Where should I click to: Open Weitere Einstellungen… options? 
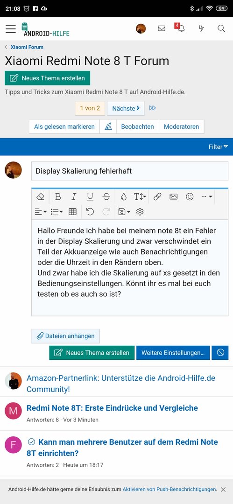(173, 353)
